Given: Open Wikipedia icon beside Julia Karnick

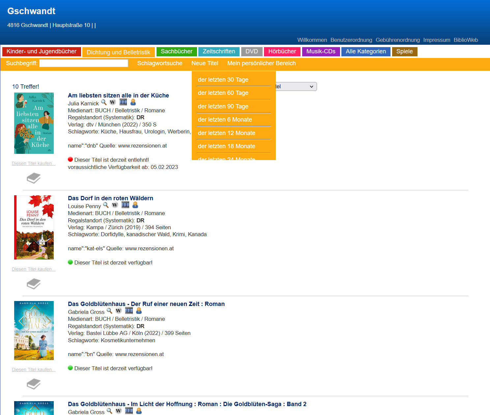Looking at the screenshot, I should coord(113,102).
